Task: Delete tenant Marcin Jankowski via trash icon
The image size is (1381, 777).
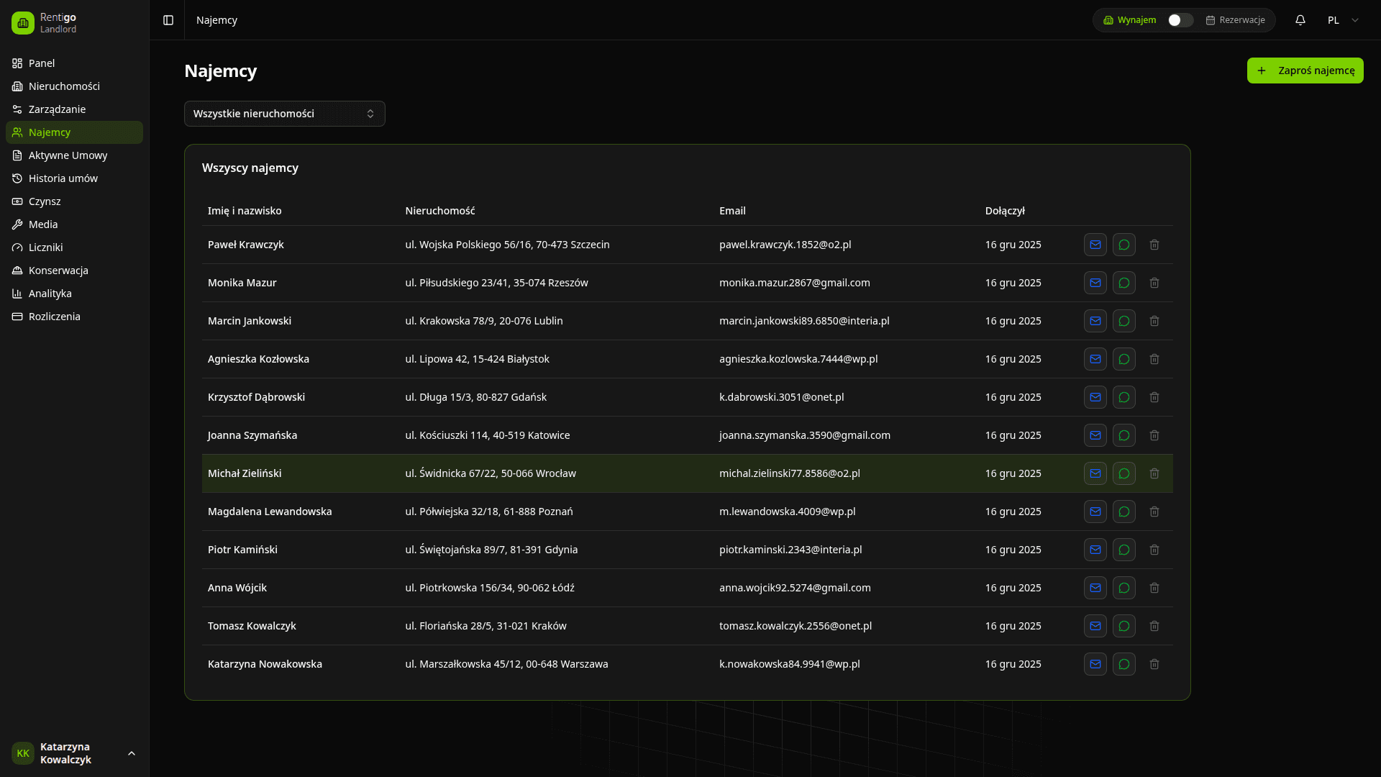Action: pyautogui.click(x=1154, y=321)
